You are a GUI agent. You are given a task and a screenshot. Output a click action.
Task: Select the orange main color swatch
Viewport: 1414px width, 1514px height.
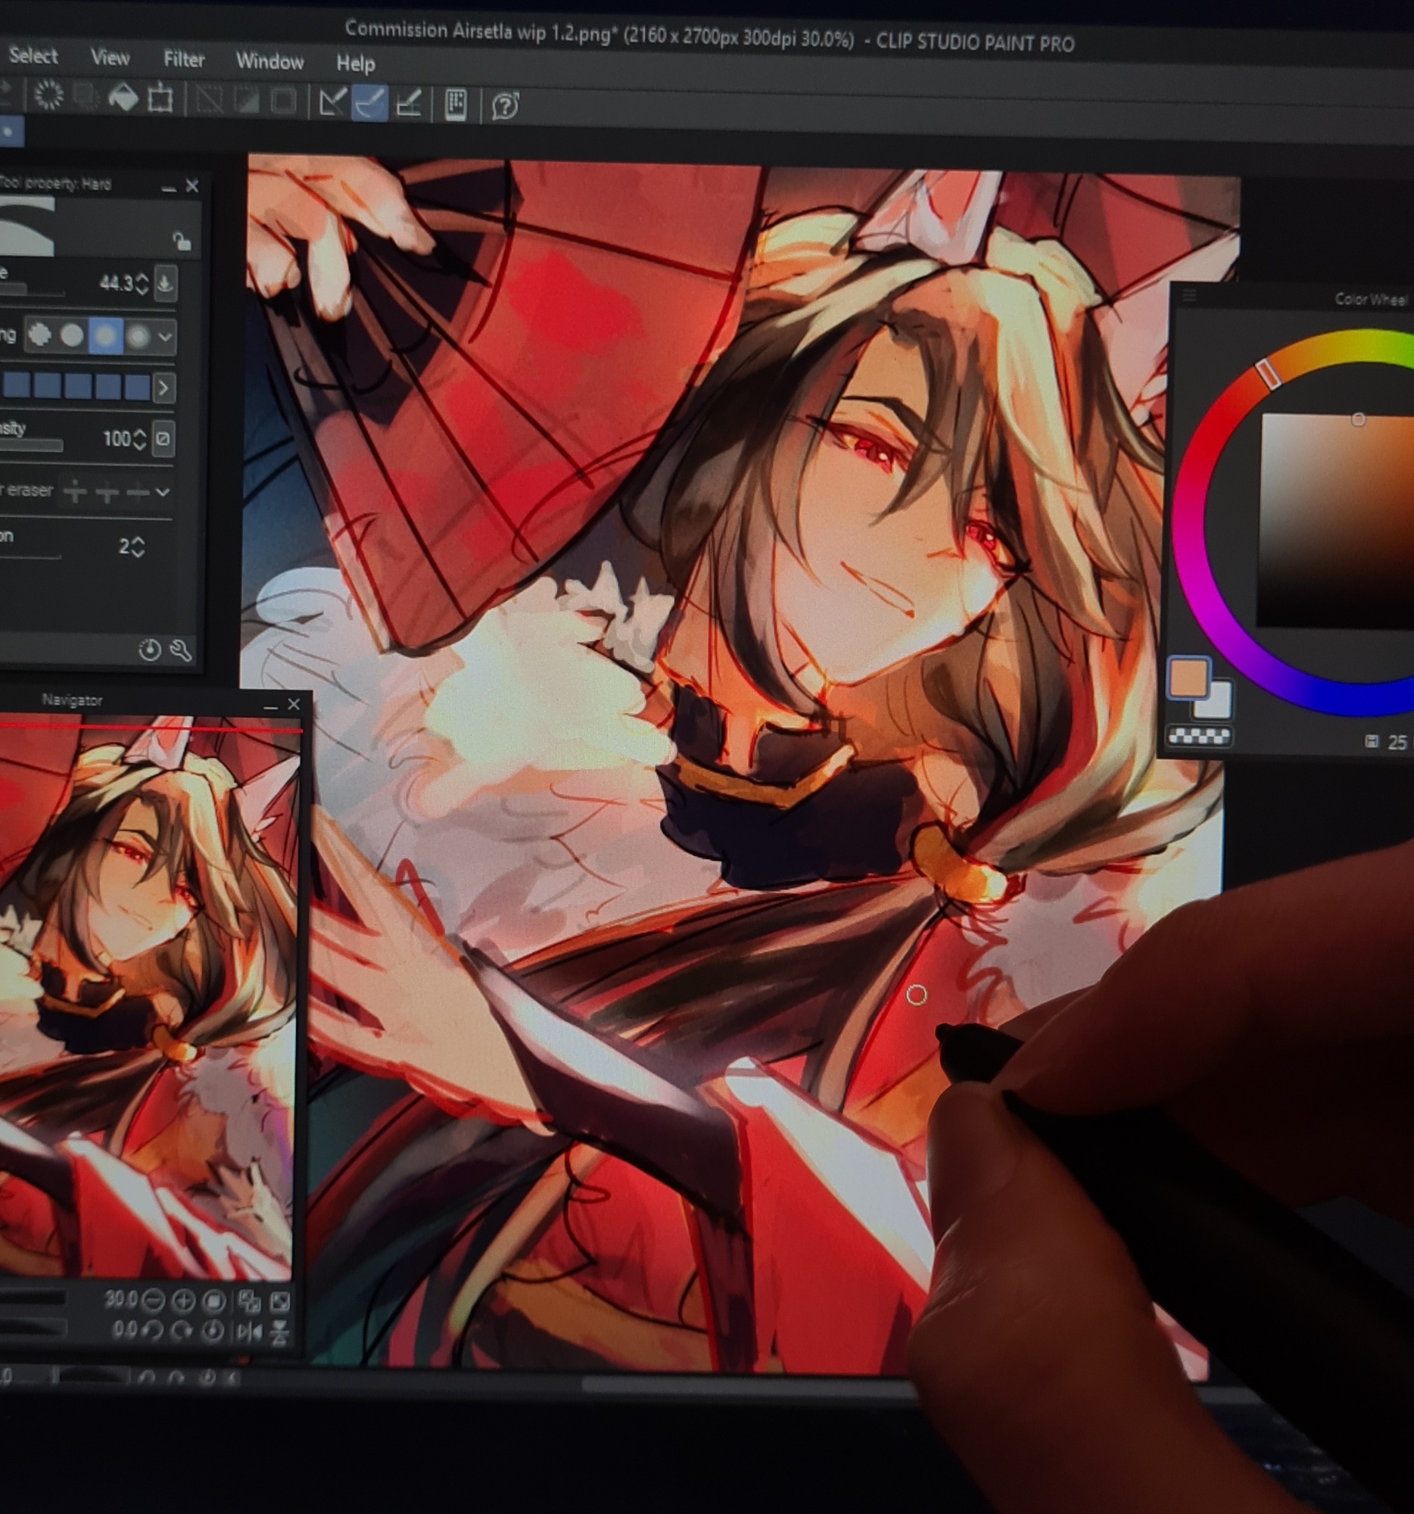point(1188,677)
